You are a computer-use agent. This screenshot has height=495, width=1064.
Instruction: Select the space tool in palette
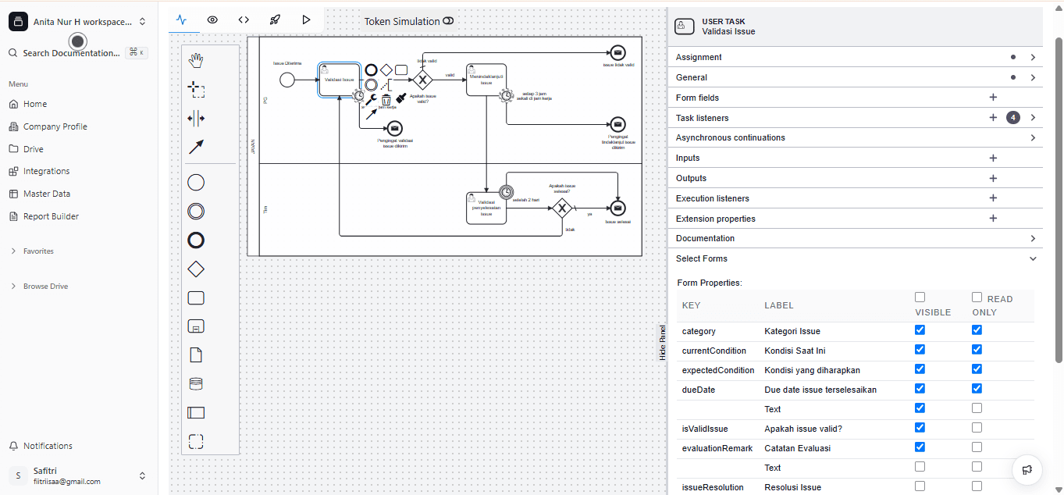tap(196, 119)
